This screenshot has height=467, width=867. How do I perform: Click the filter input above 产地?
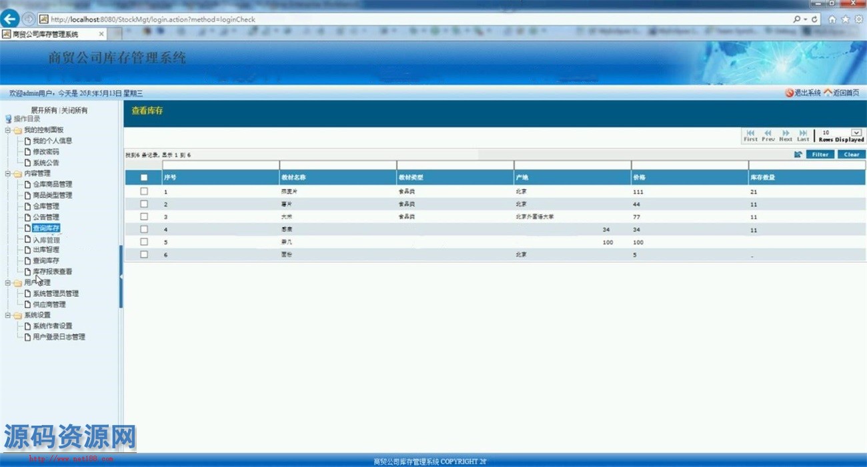[572, 165]
